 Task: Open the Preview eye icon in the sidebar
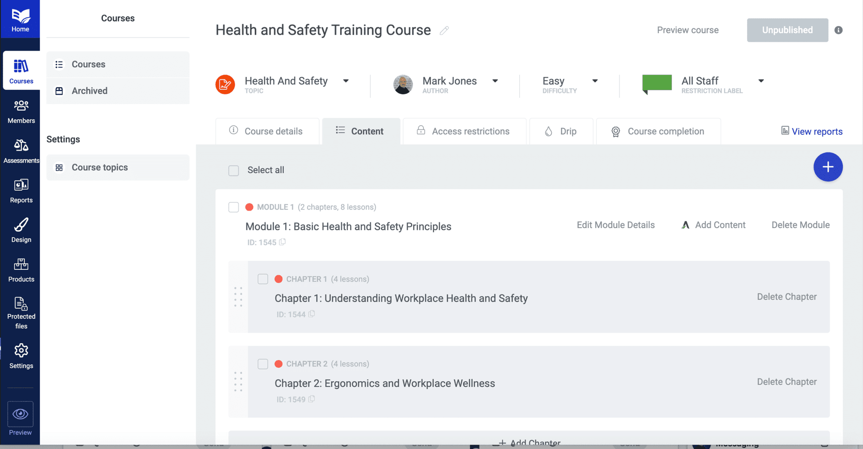[x=20, y=414]
